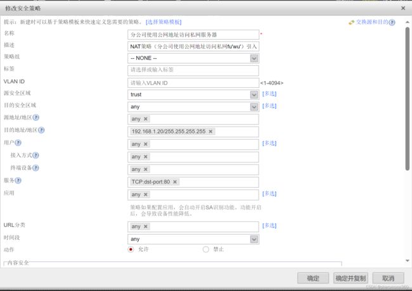Open help icon beside 终端设备
This screenshot has width=412, height=291.
[x=35, y=168]
